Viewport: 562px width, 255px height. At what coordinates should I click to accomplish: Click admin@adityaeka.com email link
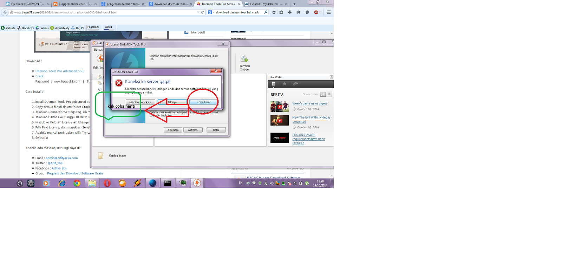click(x=61, y=158)
